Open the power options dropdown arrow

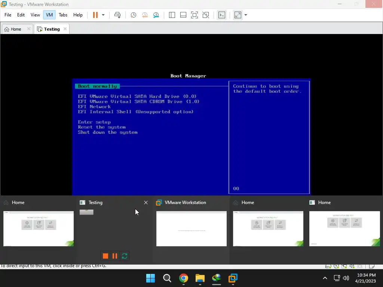tap(103, 15)
